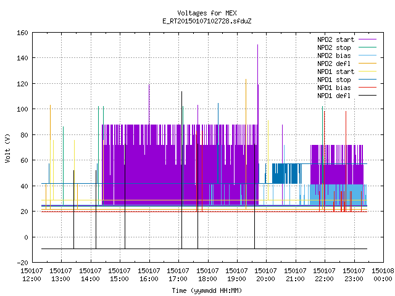Image resolution: width=395 pixels, height=296 pixels.
Task: Click the dark blue NPD1 stop legend line
Action: [x=367, y=80]
